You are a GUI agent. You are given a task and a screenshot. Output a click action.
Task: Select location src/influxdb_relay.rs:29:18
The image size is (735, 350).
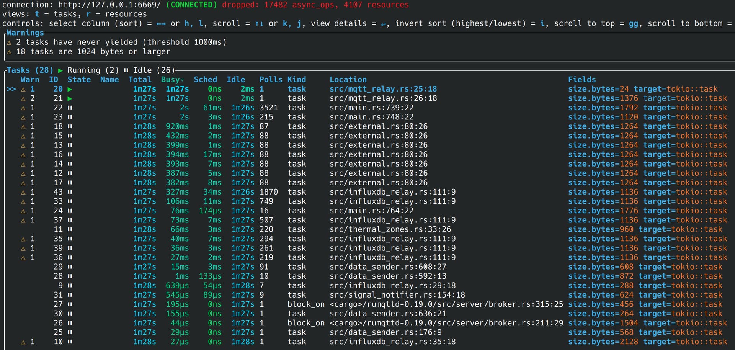click(393, 286)
